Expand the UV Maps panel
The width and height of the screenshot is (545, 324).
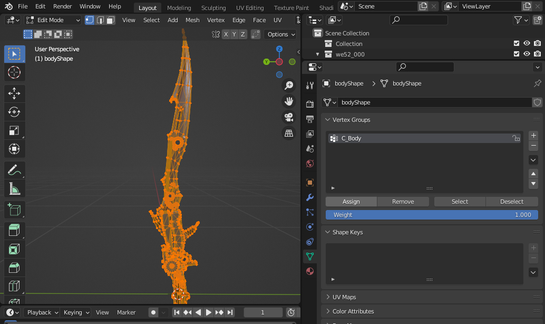344,297
